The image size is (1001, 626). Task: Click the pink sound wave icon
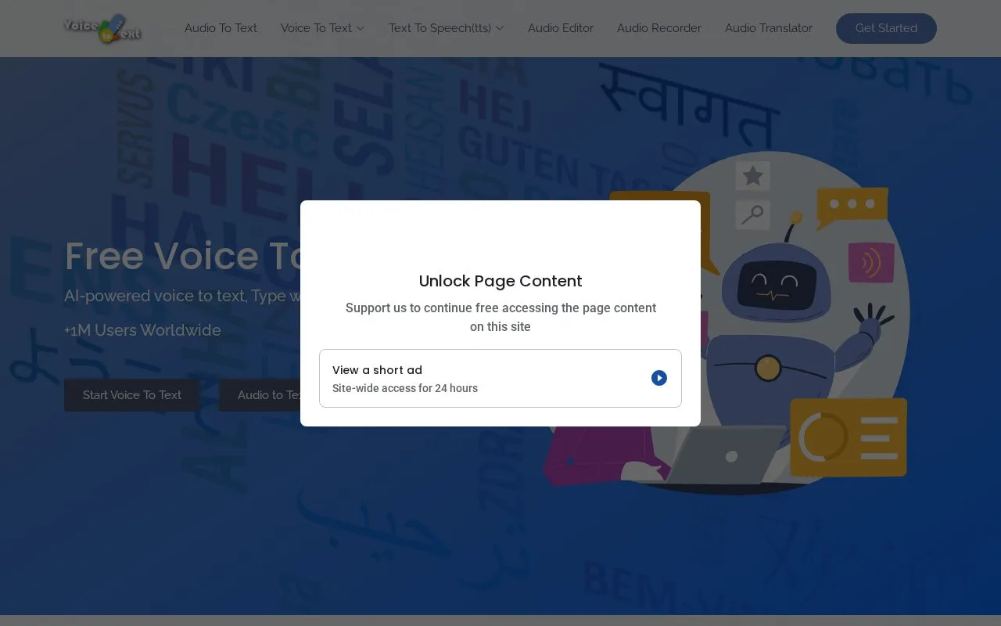point(871,263)
